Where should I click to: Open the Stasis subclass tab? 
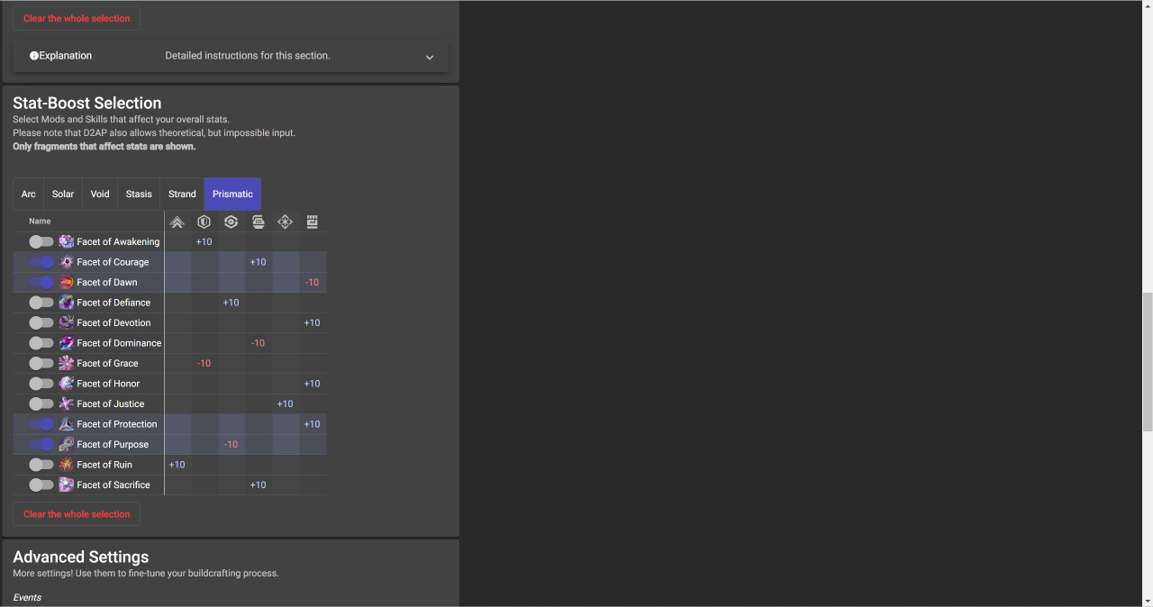tap(139, 194)
